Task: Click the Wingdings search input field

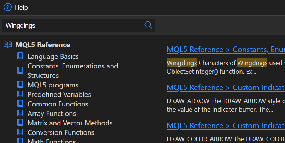Action: [72, 26]
